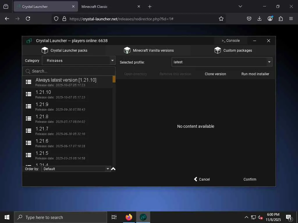The width and height of the screenshot is (298, 223).
Task: Click list icon next to 1.21.5
Action: [29, 155]
